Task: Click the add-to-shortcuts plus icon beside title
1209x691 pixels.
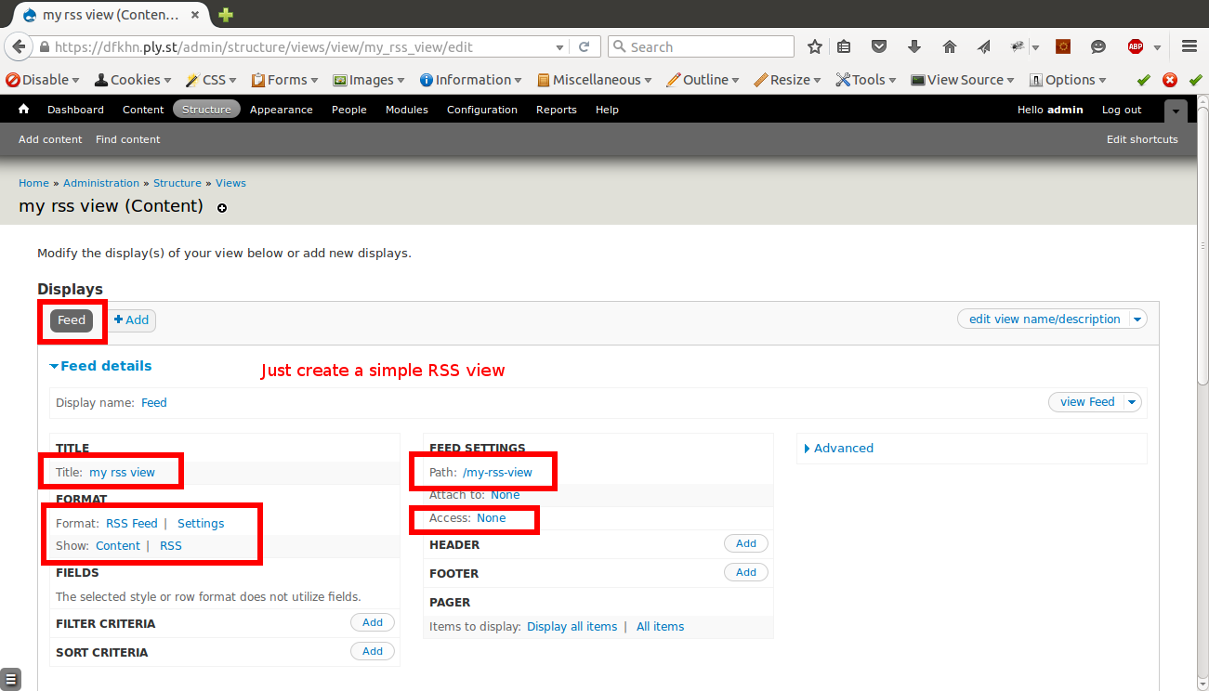Action: tap(222, 208)
